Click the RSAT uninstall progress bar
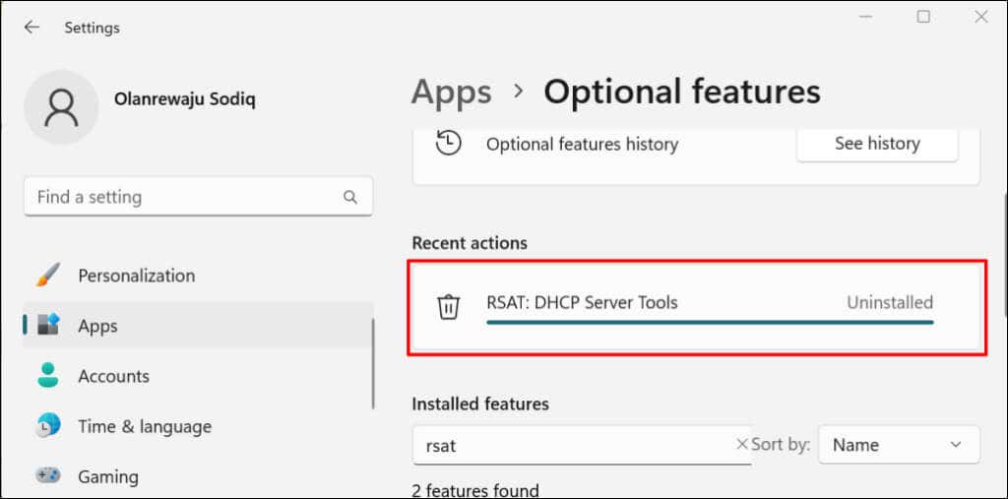This screenshot has height=499, width=1008. 709,321
